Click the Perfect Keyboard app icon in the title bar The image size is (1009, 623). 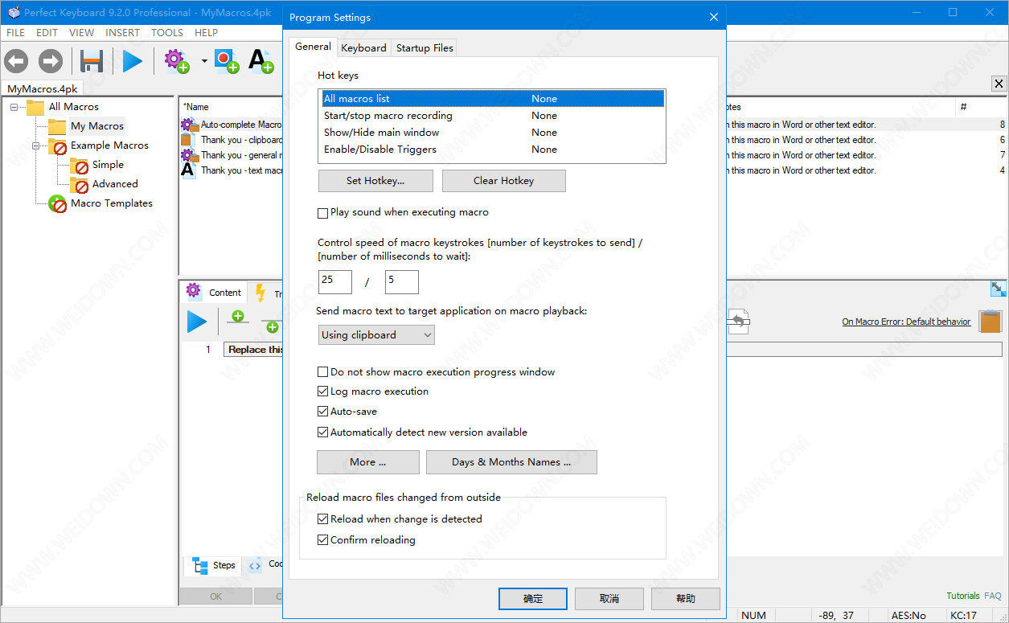click(13, 12)
